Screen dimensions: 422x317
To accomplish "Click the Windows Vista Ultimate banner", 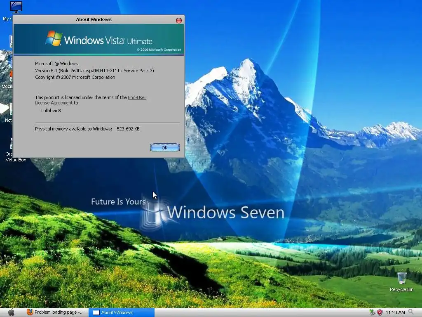I will point(98,39).
